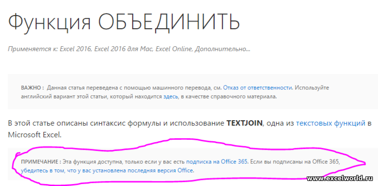Image resolution: width=378 pixels, height=186 pixels.
Task: Open the 'текстовых функций' link
Action: pyautogui.click(x=331, y=124)
